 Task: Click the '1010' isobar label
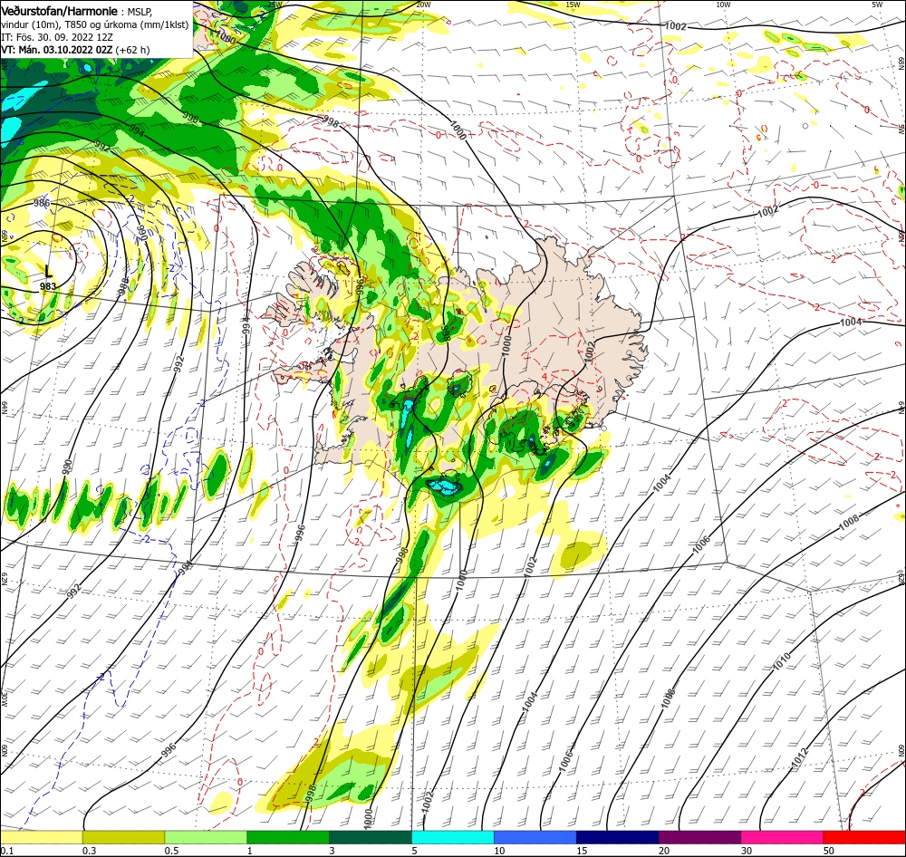[782, 661]
